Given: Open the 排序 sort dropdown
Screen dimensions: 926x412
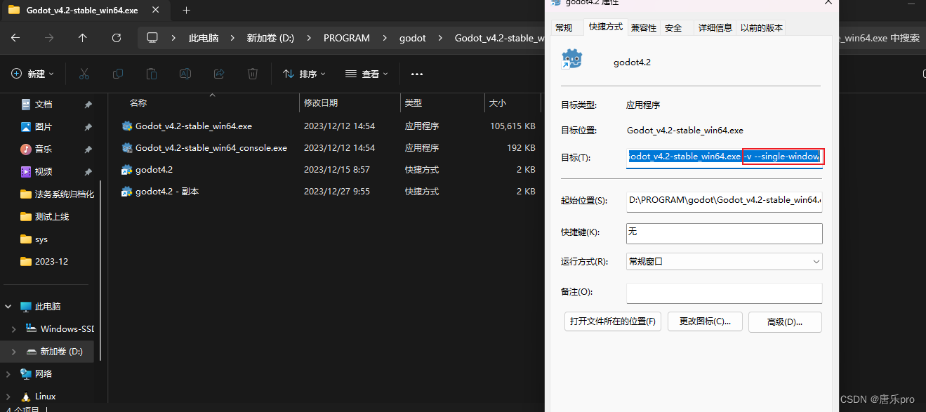Looking at the screenshot, I should point(304,74).
